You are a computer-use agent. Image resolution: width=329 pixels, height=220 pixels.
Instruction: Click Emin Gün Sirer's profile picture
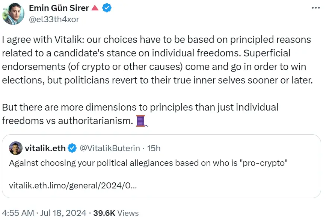14,13
